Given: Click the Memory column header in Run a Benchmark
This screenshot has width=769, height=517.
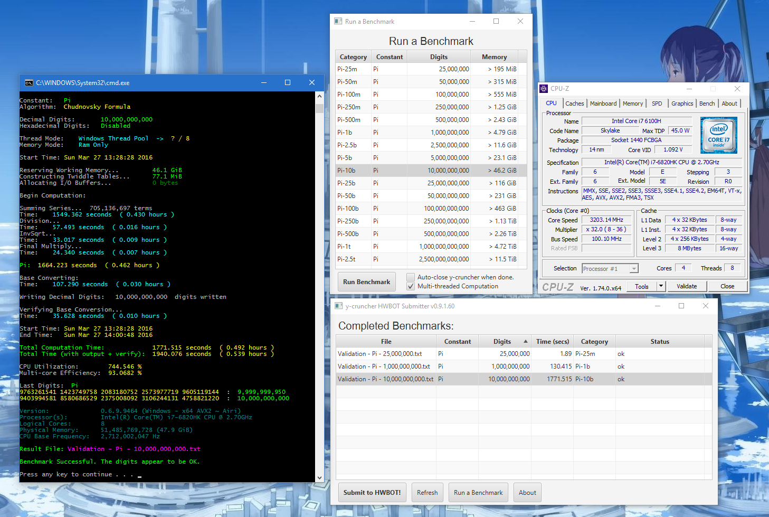Looking at the screenshot, I should 495,57.
